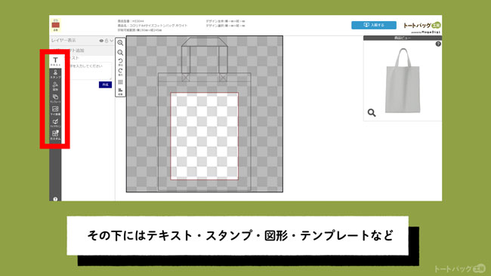Zoom in on the canvas

(120, 43)
